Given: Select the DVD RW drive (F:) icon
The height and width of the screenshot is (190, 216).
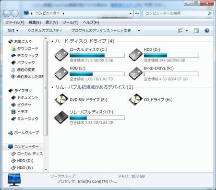Looking at the screenshot, I should (x=61, y=100).
